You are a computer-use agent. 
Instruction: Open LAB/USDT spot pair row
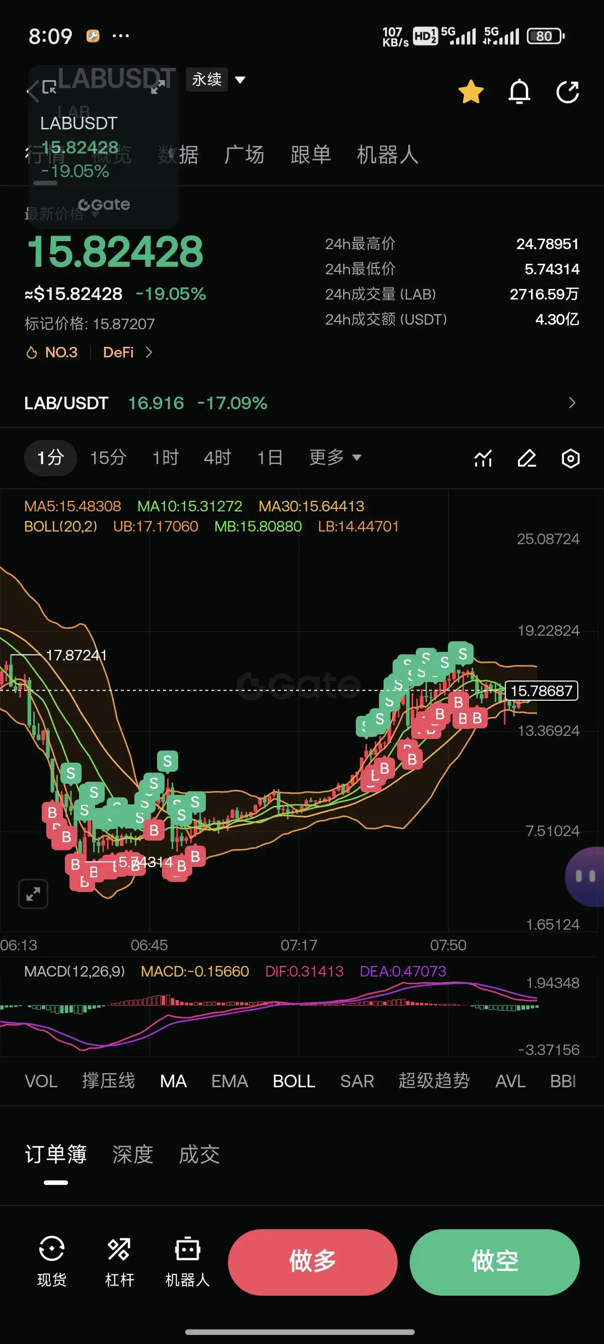click(x=301, y=403)
